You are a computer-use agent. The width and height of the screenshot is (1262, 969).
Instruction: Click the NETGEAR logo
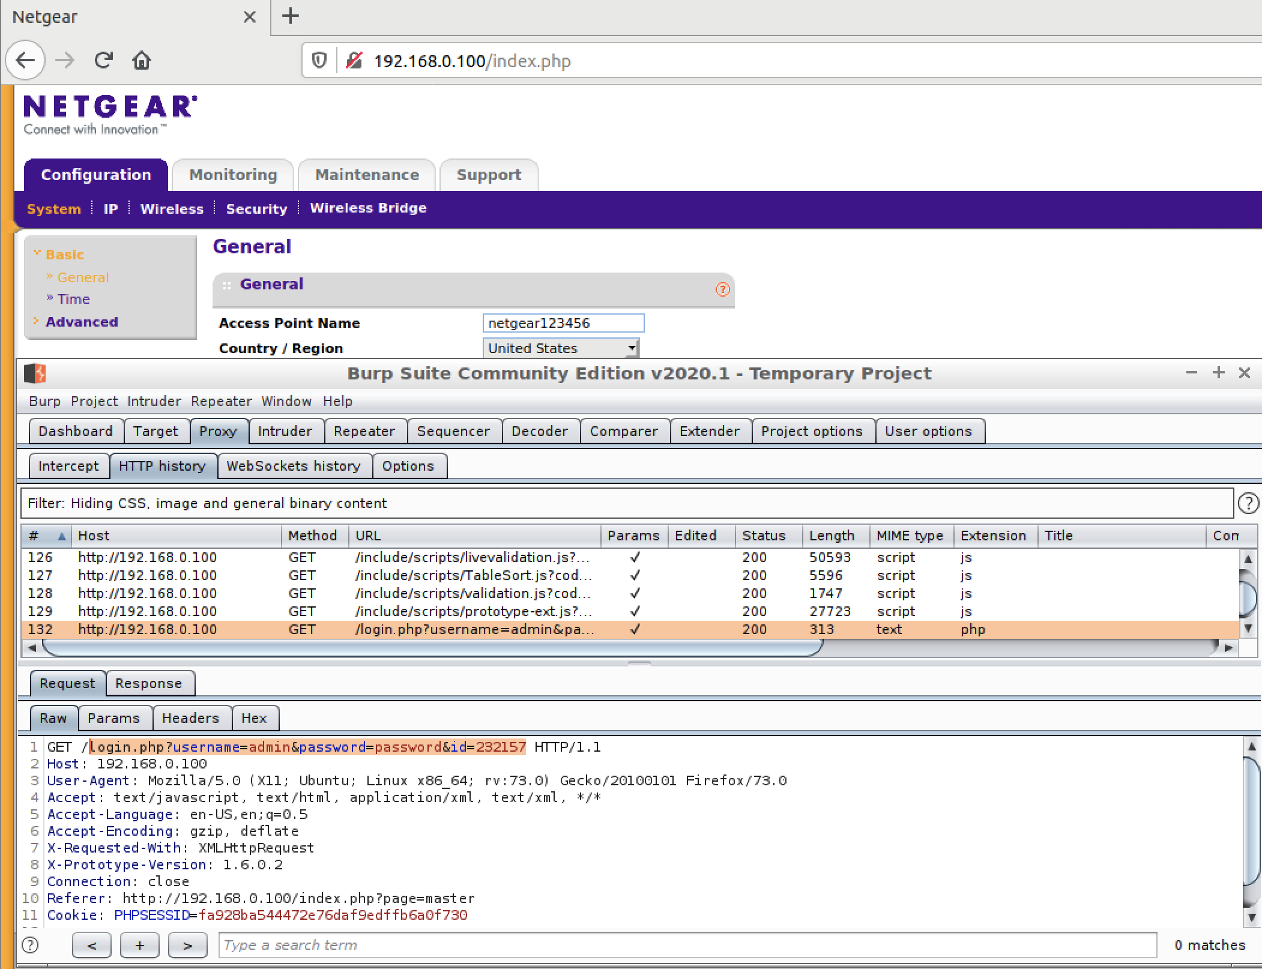pyautogui.click(x=110, y=114)
